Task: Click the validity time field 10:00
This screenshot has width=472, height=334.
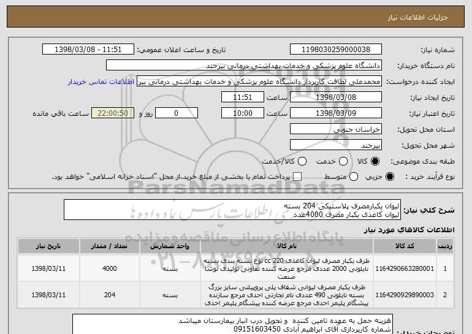Action: pos(243,113)
